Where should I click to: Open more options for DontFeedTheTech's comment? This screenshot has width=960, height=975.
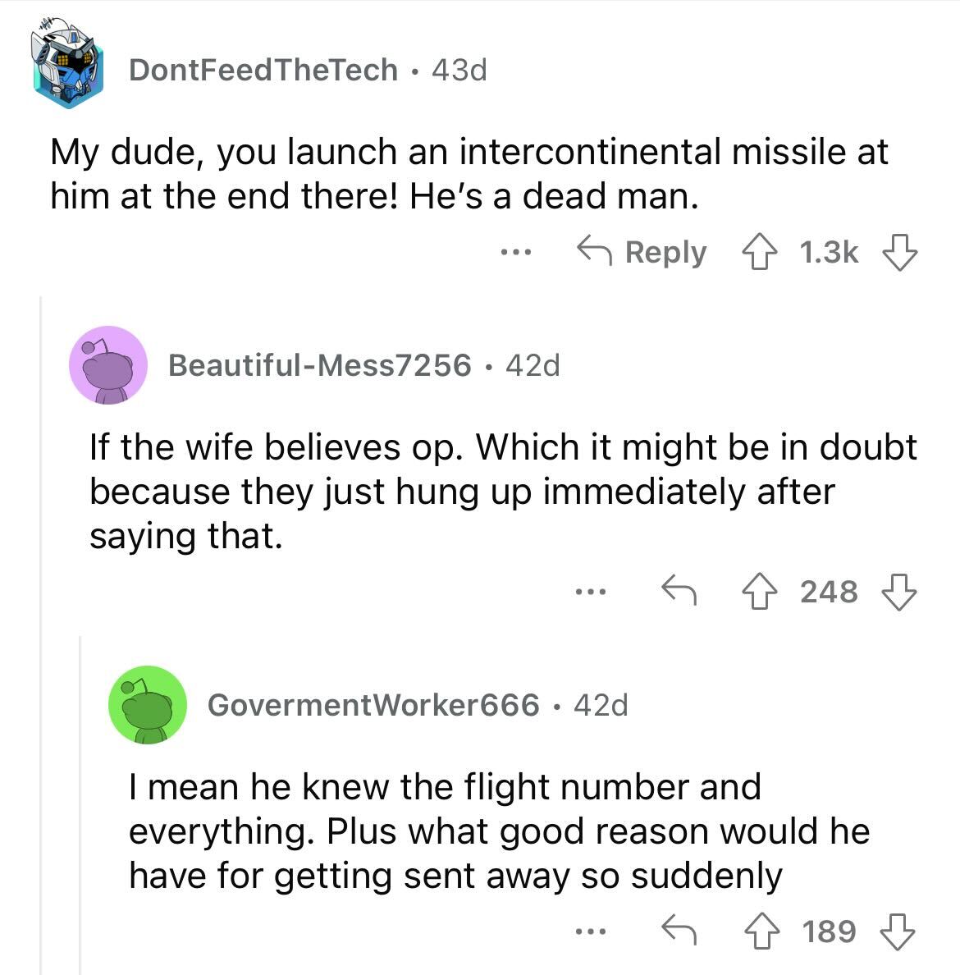(x=516, y=253)
